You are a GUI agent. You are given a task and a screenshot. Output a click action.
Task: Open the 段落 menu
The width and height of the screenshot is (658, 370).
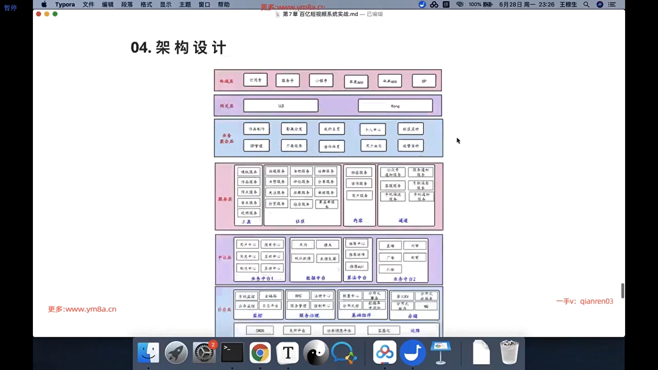pyautogui.click(x=127, y=4)
